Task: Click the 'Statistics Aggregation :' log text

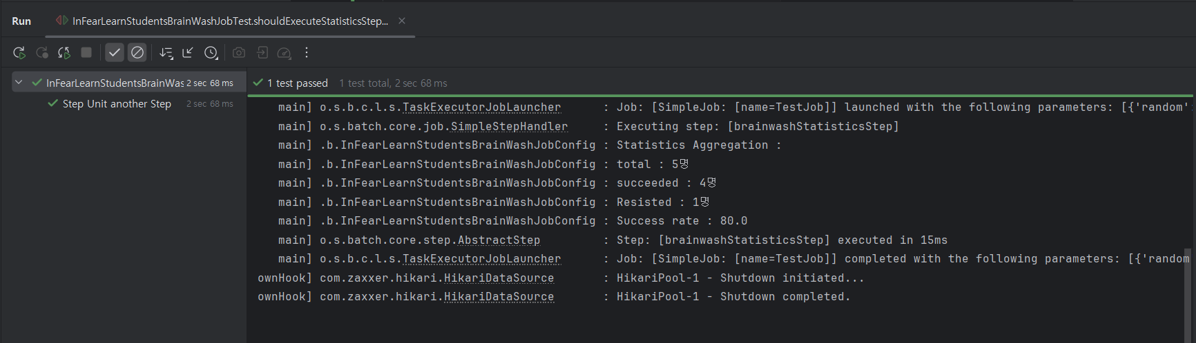Action: tap(699, 145)
